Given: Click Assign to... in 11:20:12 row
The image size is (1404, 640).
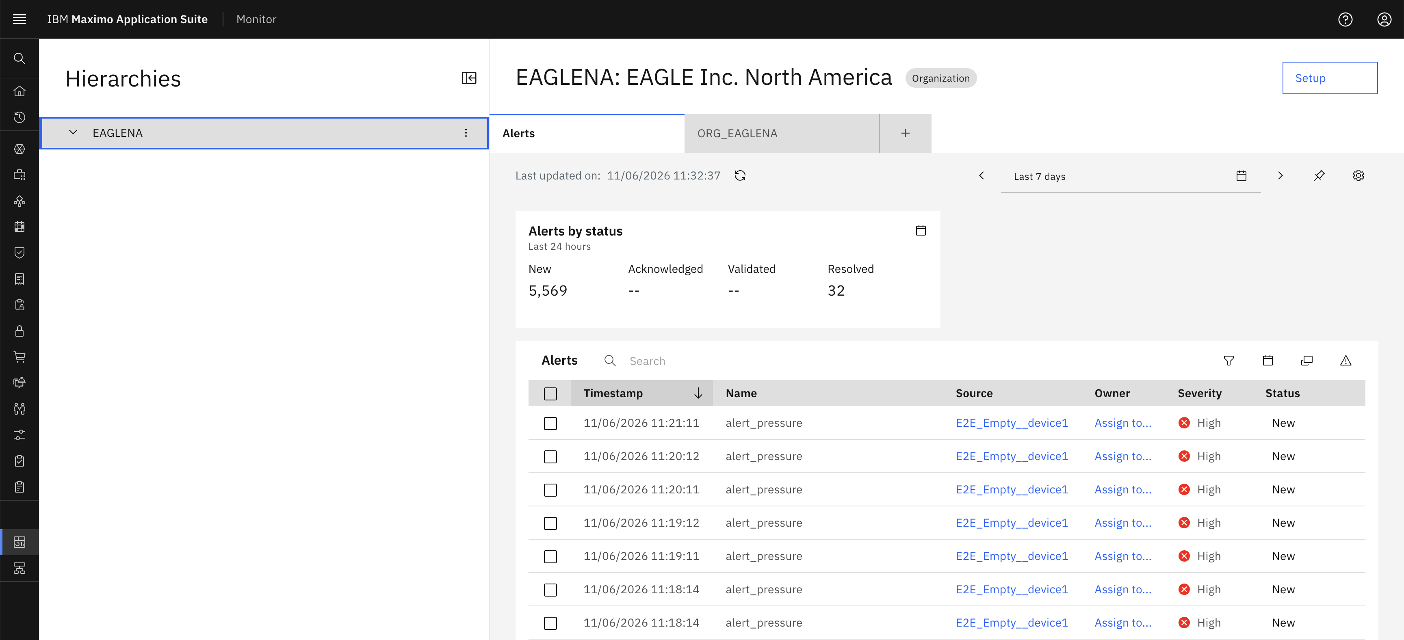Looking at the screenshot, I should 1123,456.
